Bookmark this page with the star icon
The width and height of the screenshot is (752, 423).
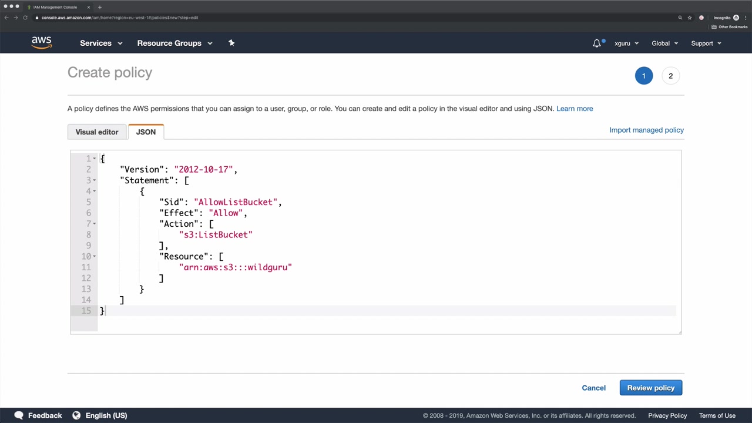point(690,18)
